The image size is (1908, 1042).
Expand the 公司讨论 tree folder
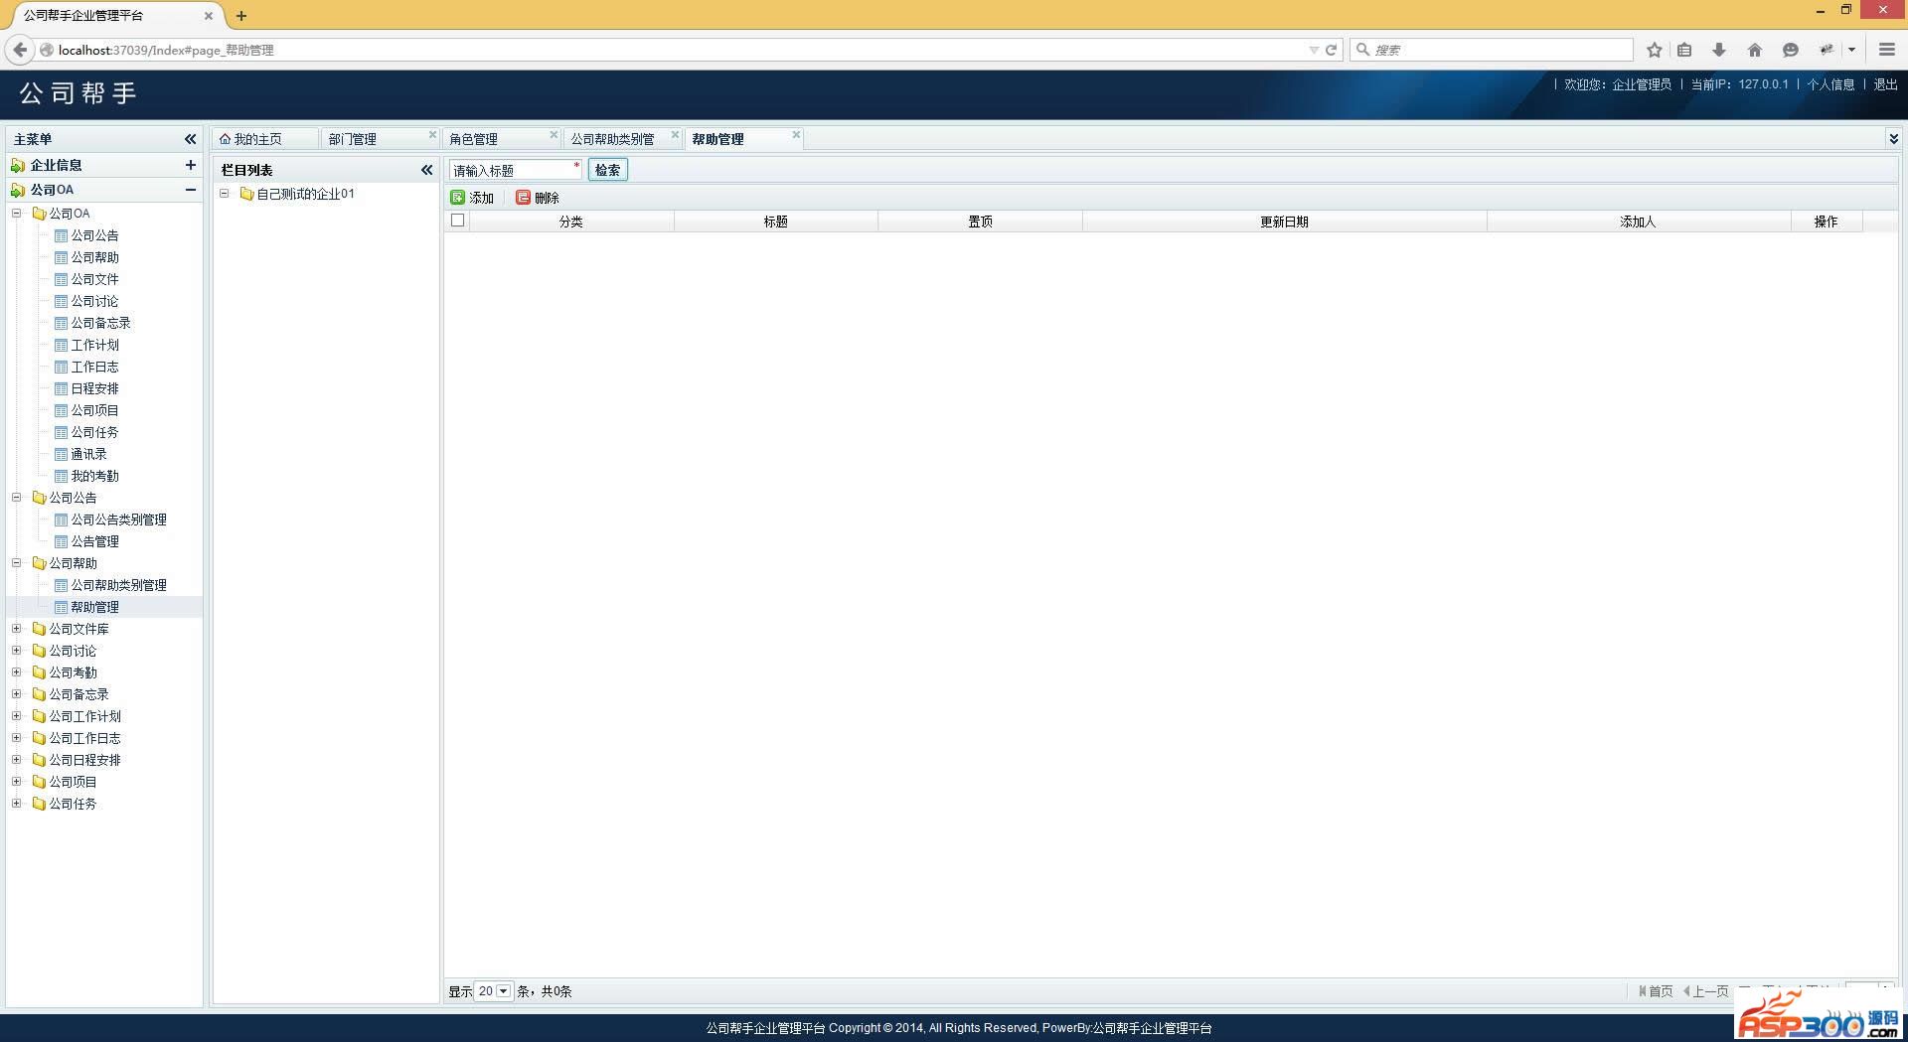16,651
